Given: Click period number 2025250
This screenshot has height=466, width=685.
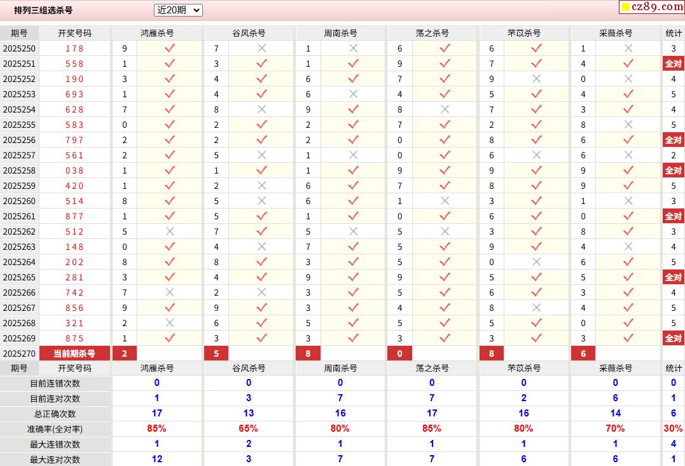Looking at the screenshot, I should [19, 48].
